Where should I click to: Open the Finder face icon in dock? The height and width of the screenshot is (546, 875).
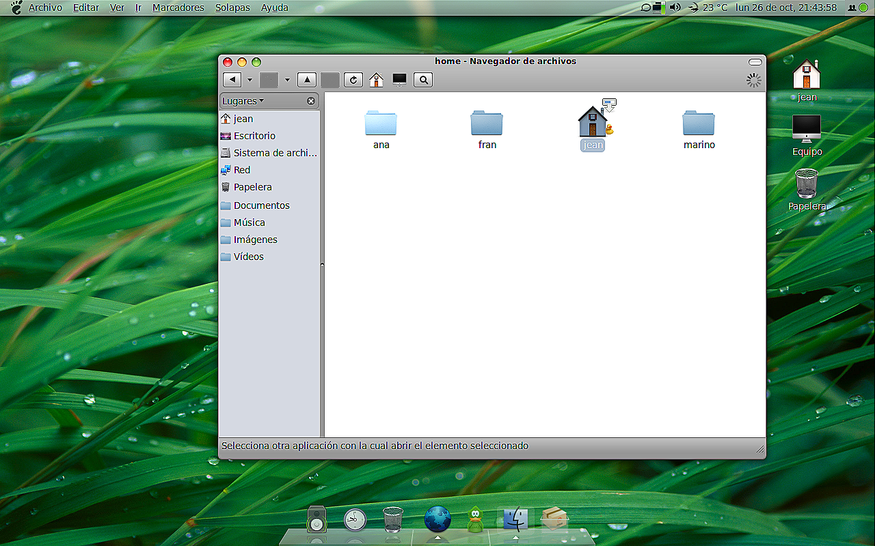click(515, 519)
